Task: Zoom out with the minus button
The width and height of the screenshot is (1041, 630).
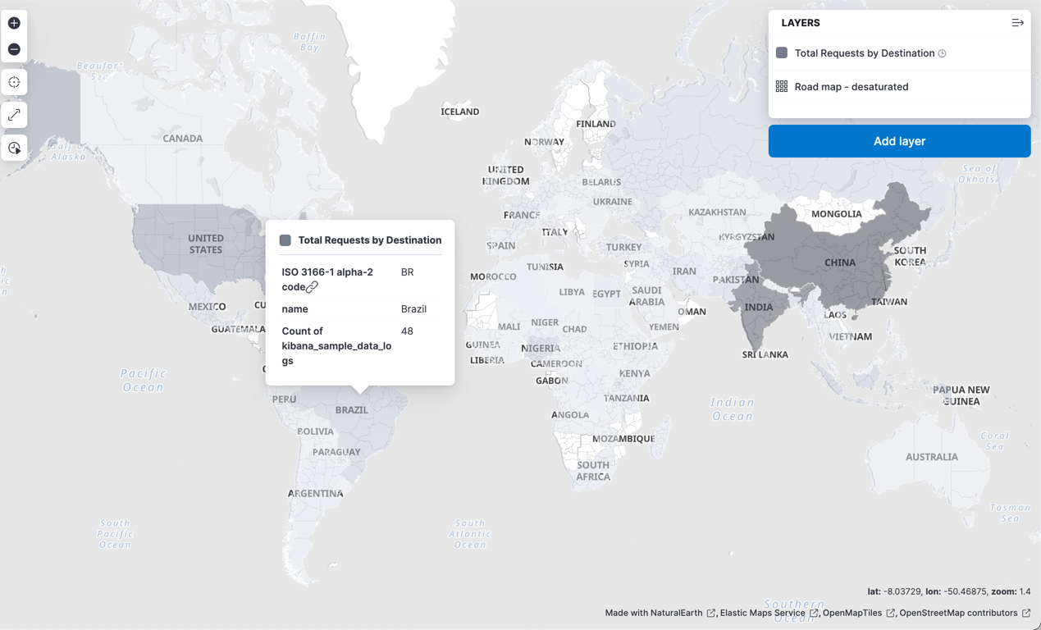Action: click(14, 49)
